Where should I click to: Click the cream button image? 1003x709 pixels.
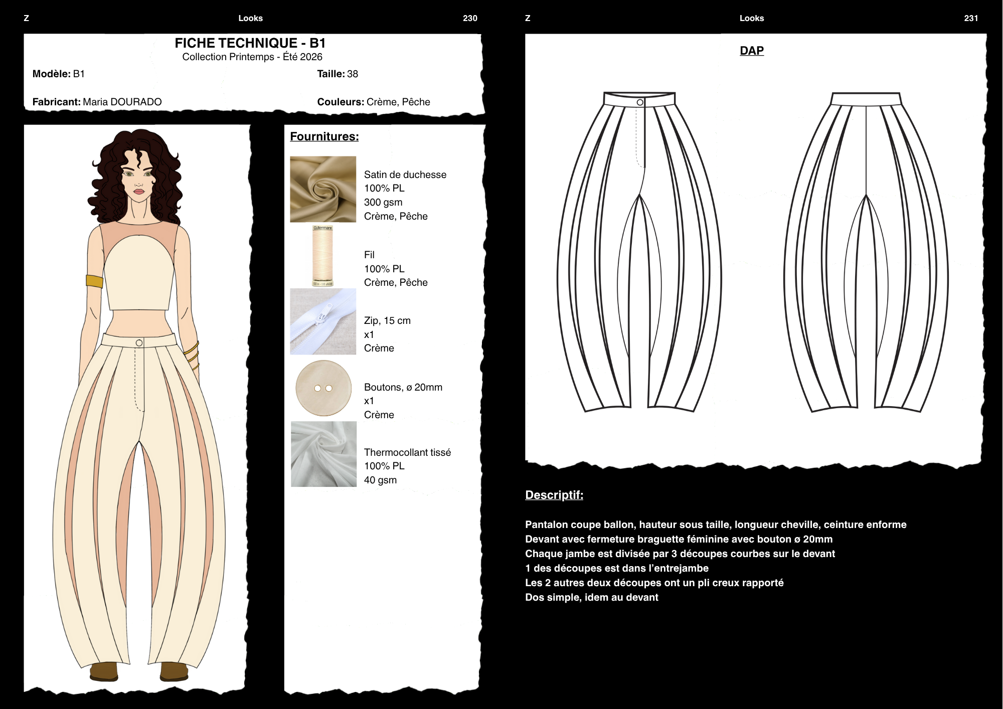(323, 388)
